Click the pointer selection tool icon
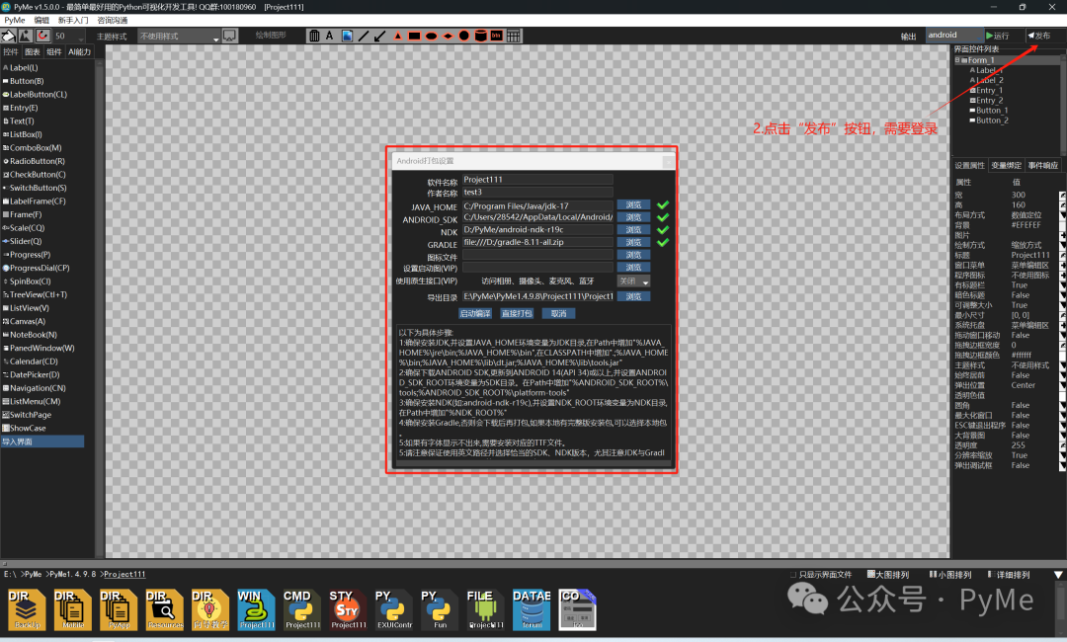Viewport: 1067px width, 642px height. [x=8, y=36]
